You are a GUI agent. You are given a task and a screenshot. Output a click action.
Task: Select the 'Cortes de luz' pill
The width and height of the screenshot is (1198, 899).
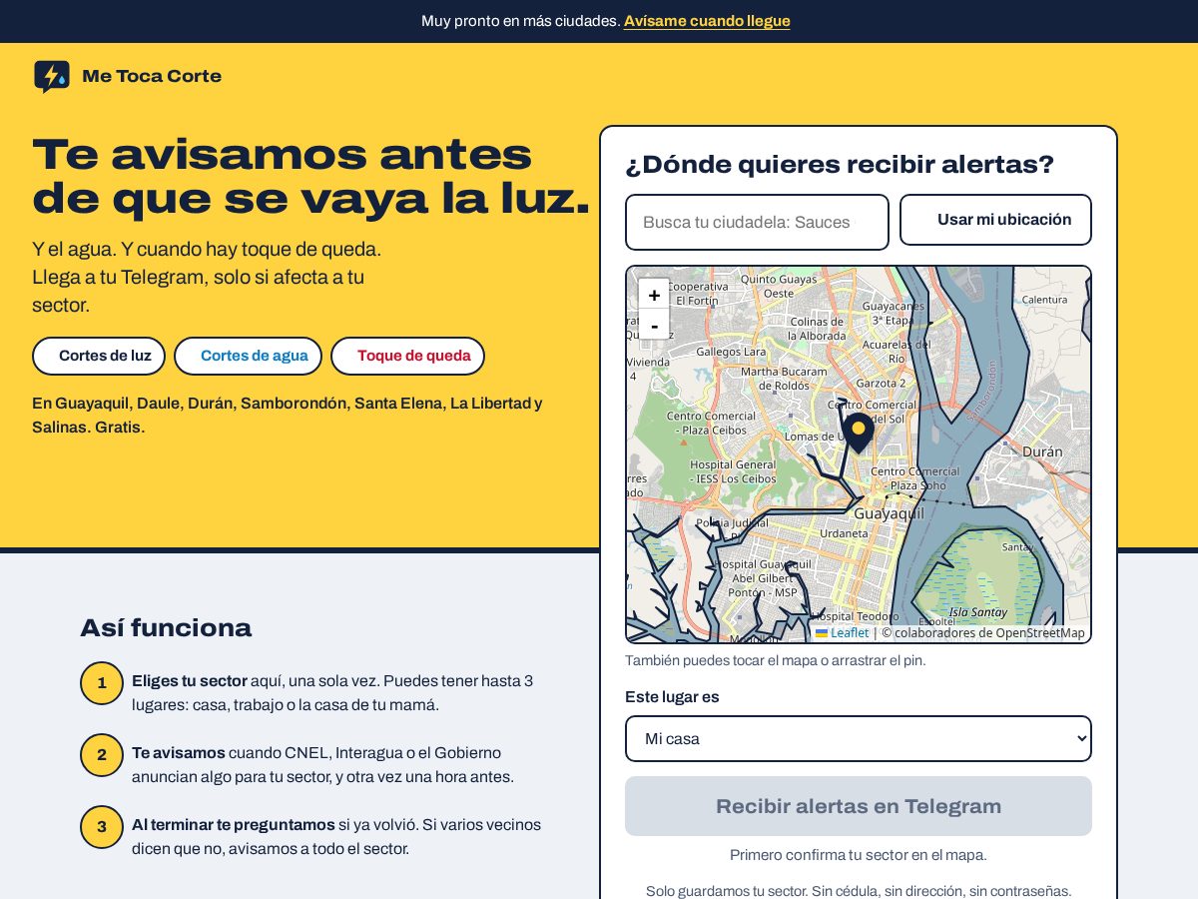pos(99,356)
